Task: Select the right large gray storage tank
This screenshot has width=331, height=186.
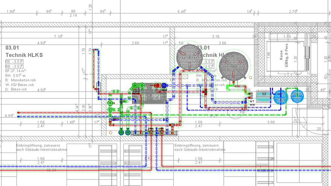Action: [x=233, y=65]
